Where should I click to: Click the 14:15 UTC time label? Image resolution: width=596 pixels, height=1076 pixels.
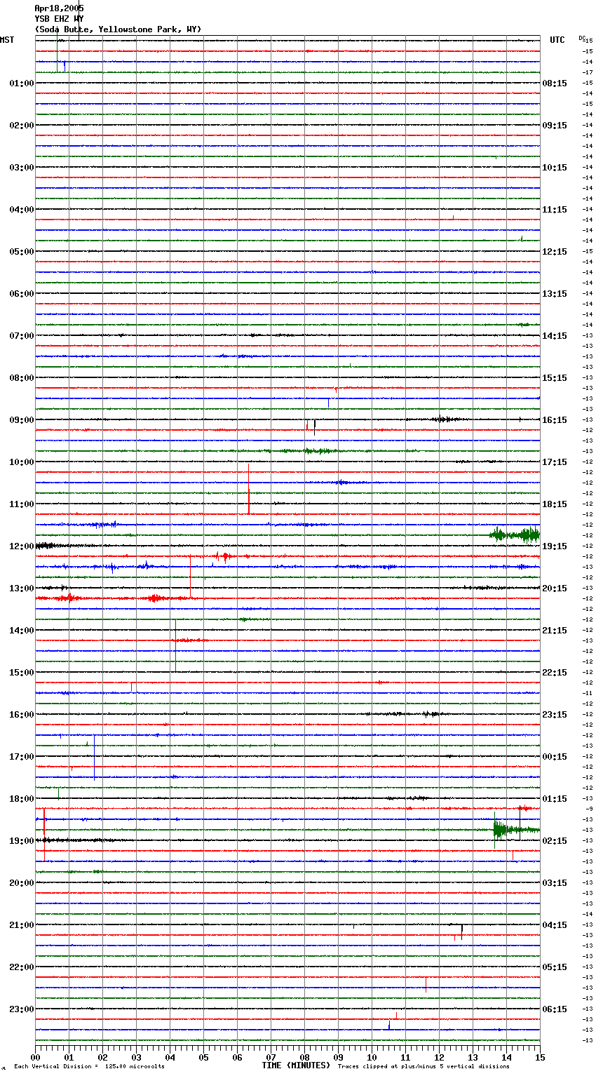click(x=555, y=336)
